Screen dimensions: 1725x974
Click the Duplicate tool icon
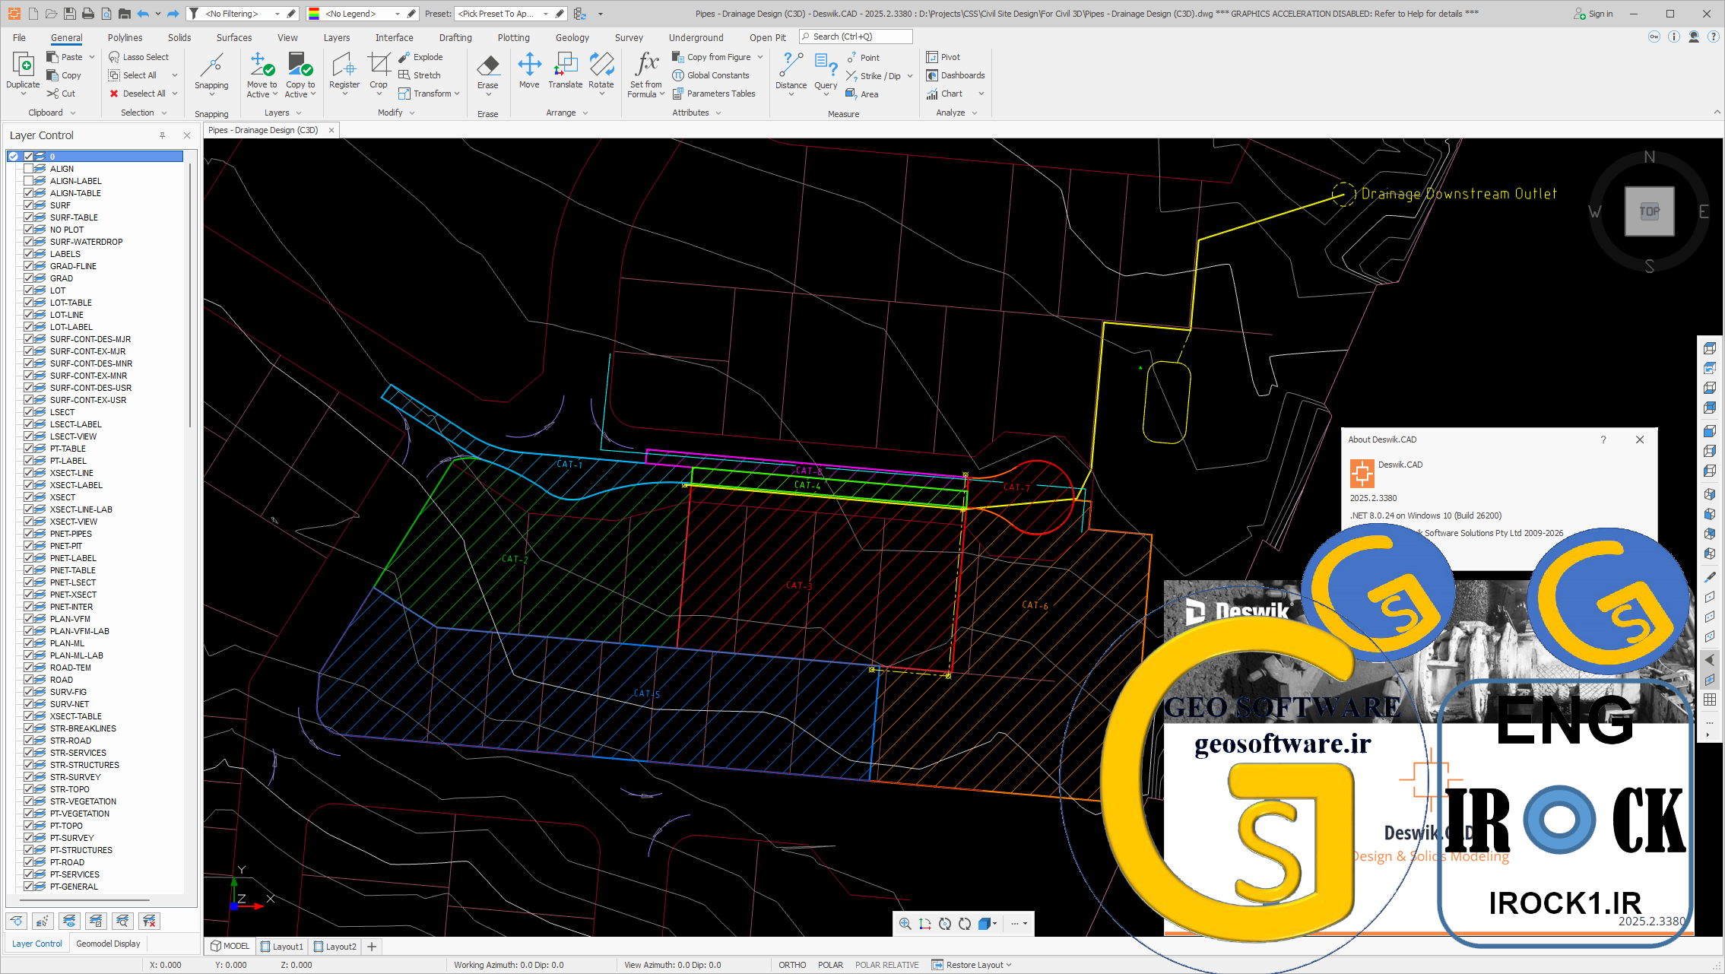click(23, 67)
